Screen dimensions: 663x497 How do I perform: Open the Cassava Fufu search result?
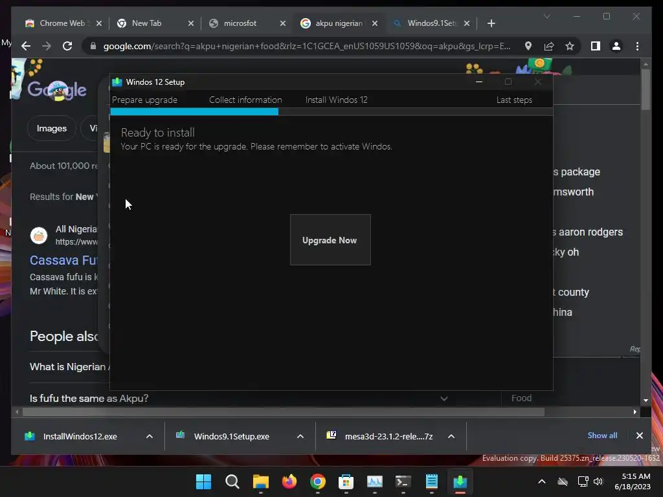pyautogui.click(x=64, y=260)
